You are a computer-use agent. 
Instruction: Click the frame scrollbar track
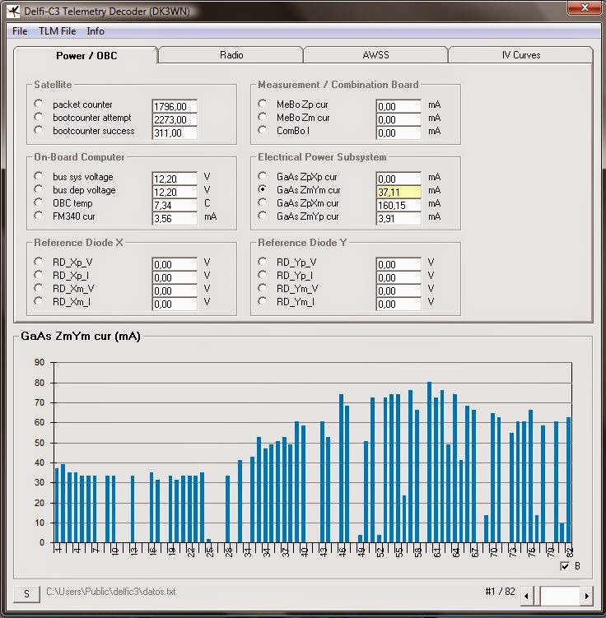click(560, 596)
